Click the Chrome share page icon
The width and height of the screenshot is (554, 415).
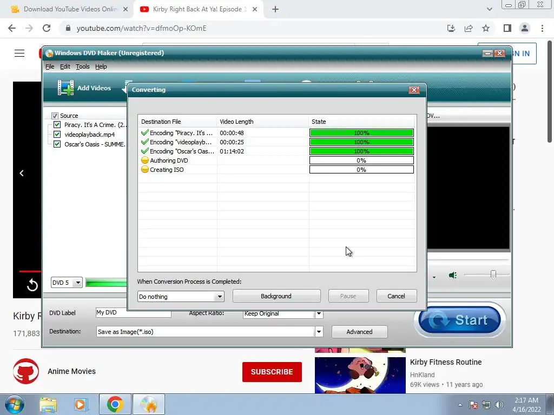(469, 28)
